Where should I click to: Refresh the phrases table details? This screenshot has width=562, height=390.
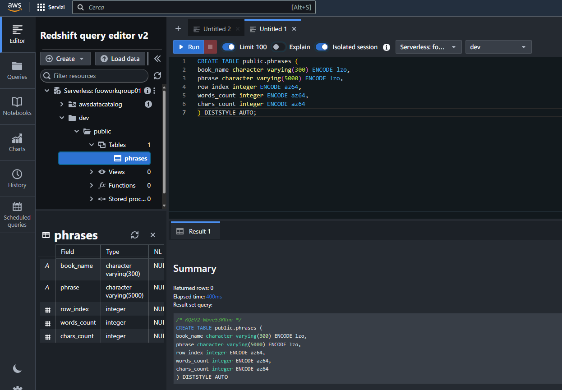click(x=134, y=235)
